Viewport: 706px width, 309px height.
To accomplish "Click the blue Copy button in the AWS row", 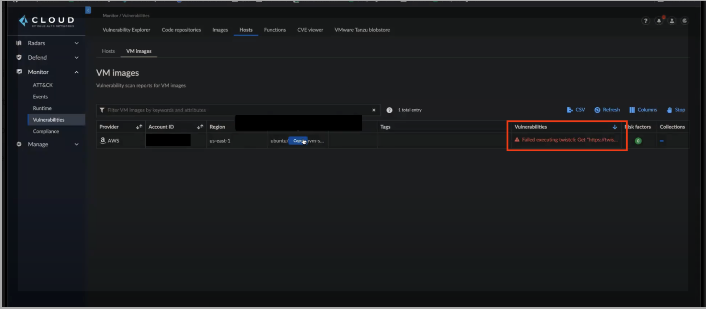I will pyautogui.click(x=298, y=141).
